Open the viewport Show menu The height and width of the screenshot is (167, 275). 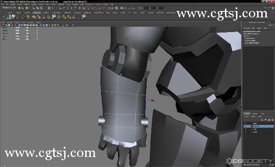point(24,22)
